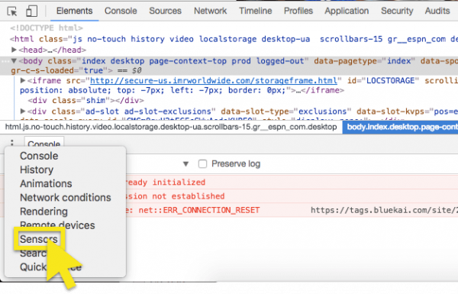
Task: Select the body.index.desktop breadcrumb
Action: click(x=400, y=127)
